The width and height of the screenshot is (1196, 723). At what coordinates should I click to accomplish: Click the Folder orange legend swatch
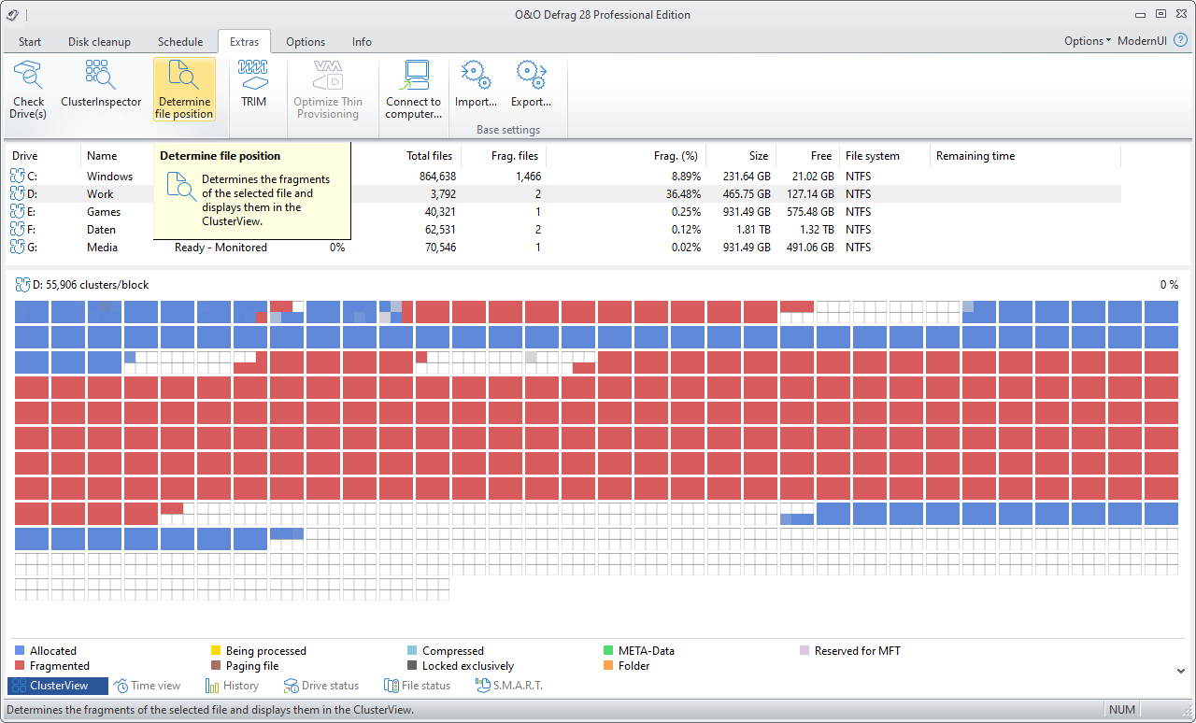[x=609, y=665]
